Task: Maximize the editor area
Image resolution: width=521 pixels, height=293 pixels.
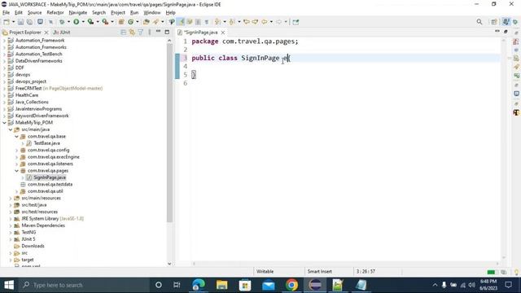Action: coord(506,32)
